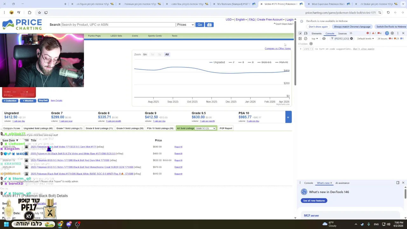
Task: Click the inspect element picker icon
Action: 300,33
